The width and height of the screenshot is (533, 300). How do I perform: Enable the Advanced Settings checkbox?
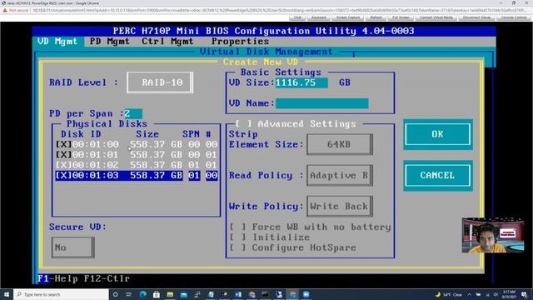(244, 124)
